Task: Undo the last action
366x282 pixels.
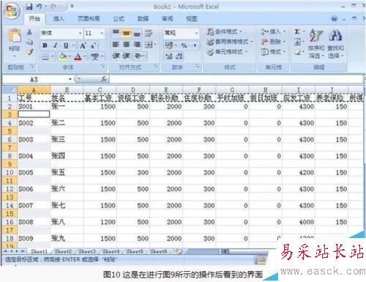Action: [x=39, y=7]
